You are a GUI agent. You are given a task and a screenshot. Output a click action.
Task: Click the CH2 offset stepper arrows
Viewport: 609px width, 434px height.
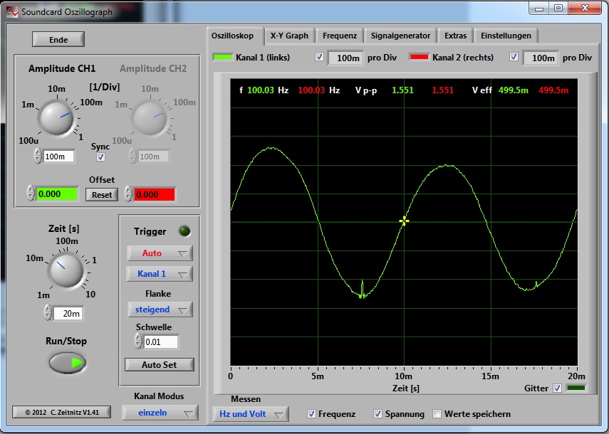[128, 193]
